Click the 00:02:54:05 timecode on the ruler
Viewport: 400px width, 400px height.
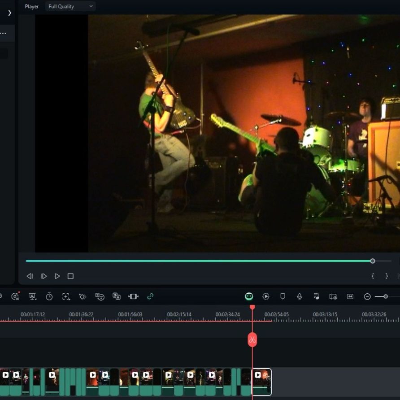click(277, 314)
